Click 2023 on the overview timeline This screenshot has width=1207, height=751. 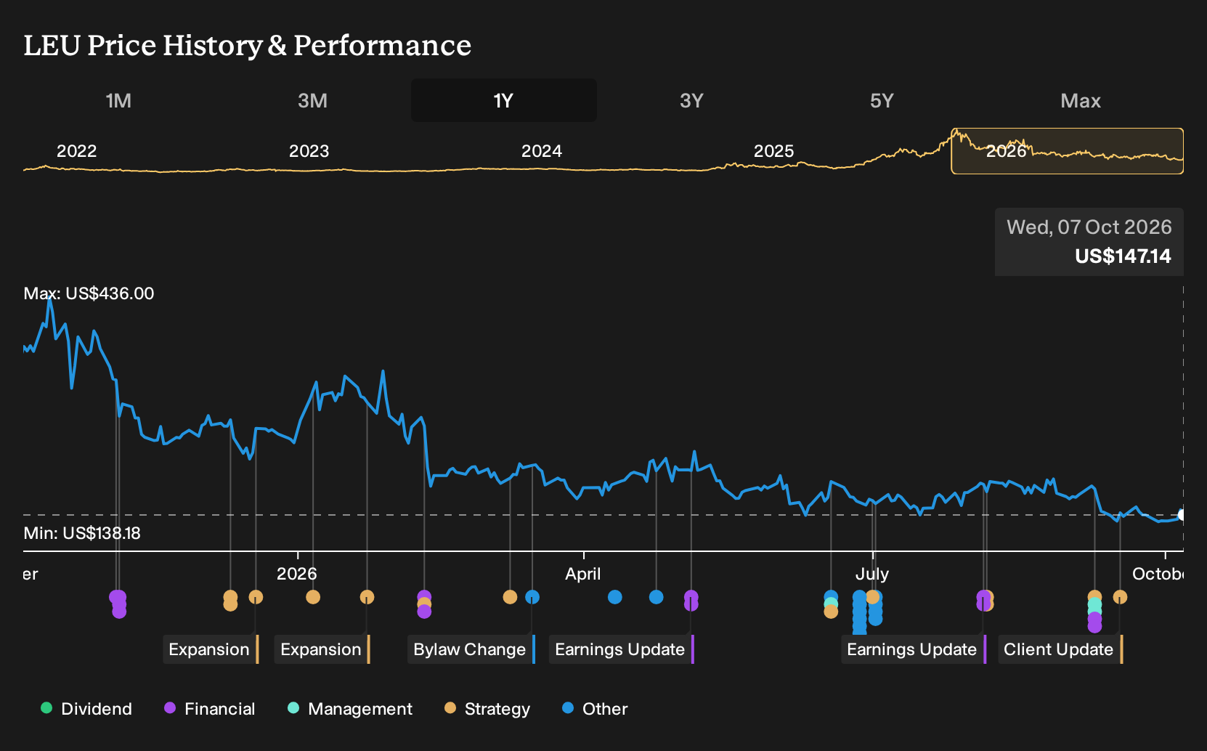pyautogui.click(x=309, y=151)
